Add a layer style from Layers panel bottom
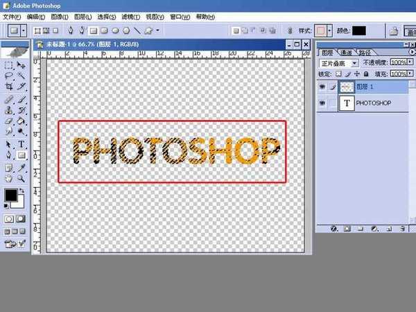Screen dimensions: 416x312 tap(334, 227)
